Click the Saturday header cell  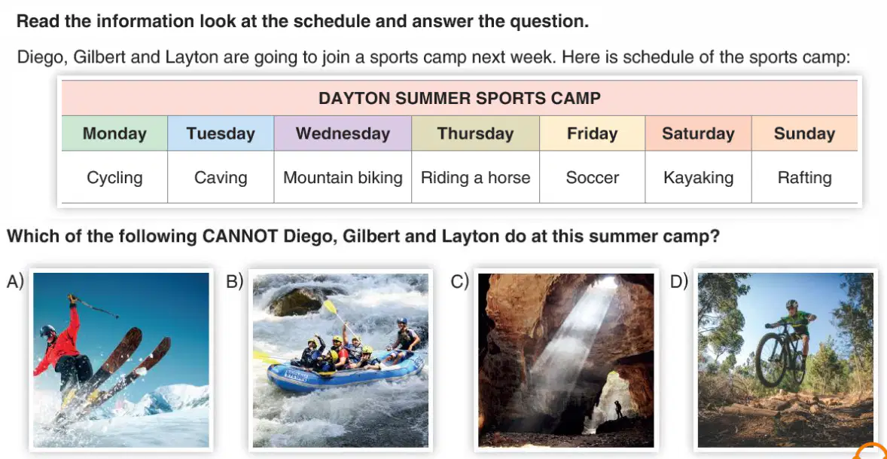pos(699,133)
